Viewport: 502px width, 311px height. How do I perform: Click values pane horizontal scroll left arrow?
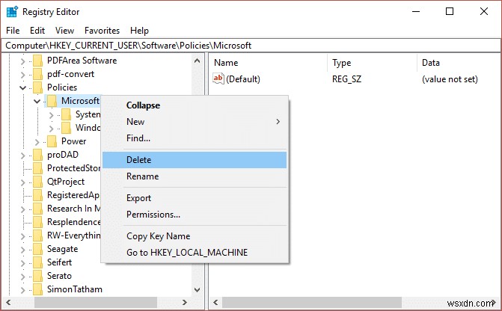click(x=215, y=302)
